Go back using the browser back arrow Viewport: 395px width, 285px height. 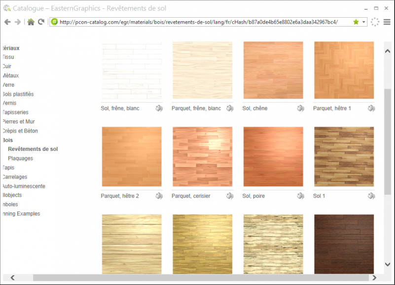coord(7,22)
